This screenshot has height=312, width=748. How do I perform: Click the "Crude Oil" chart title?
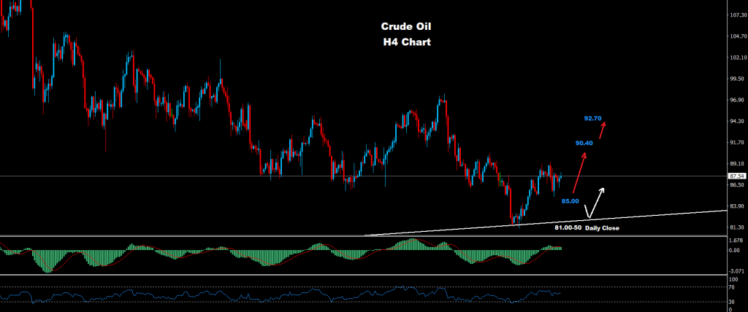406,27
